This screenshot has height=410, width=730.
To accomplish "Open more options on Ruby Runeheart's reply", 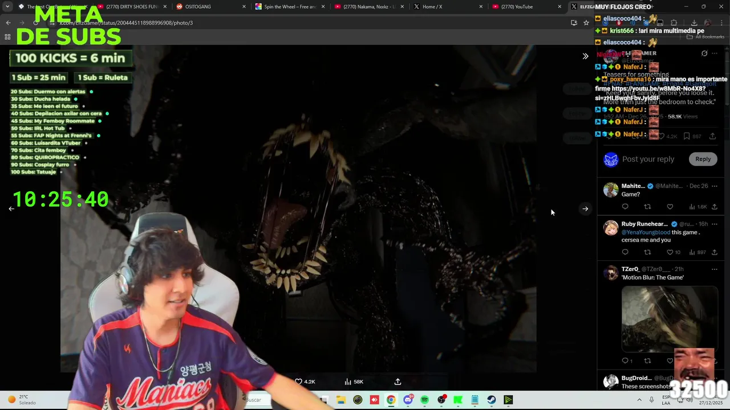I will pos(714,224).
